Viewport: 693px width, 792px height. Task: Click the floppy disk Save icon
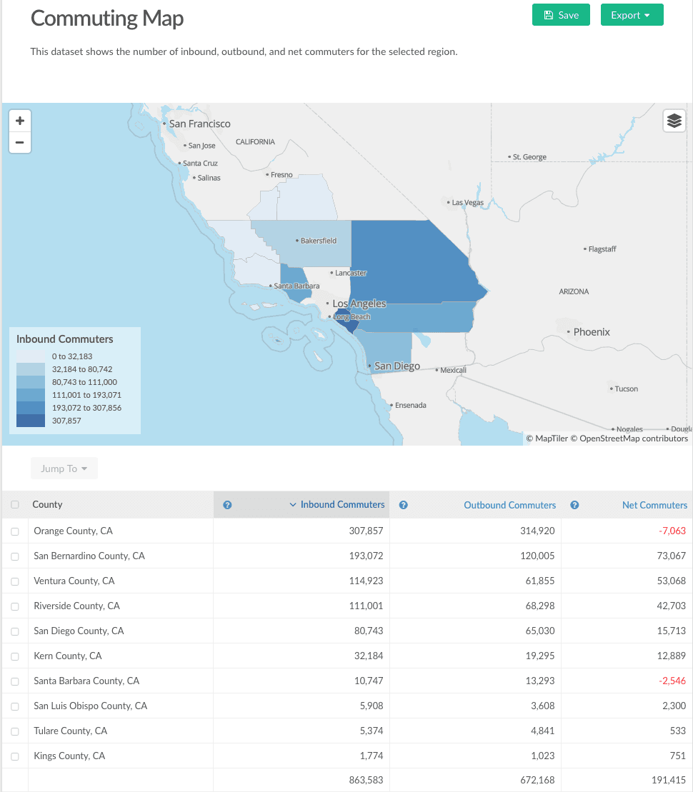tap(548, 15)
